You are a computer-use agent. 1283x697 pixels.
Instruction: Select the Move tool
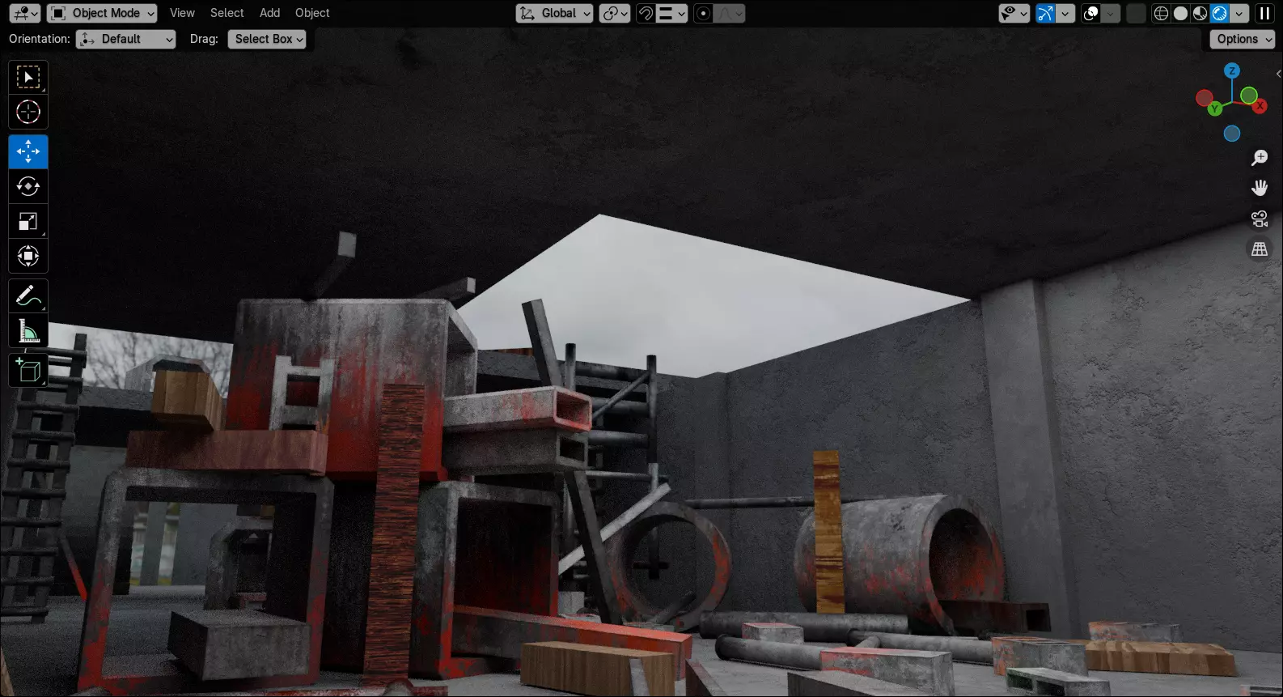point(28,151)
